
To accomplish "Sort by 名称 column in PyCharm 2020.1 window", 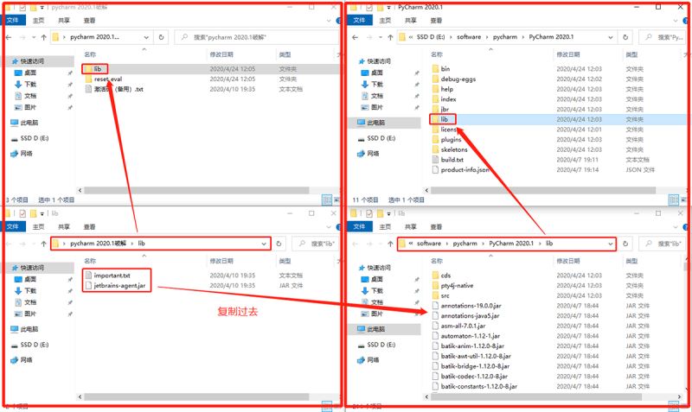I will [437, 54].
